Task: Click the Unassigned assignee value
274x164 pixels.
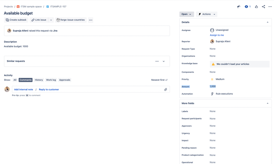Action: [222, 30]
